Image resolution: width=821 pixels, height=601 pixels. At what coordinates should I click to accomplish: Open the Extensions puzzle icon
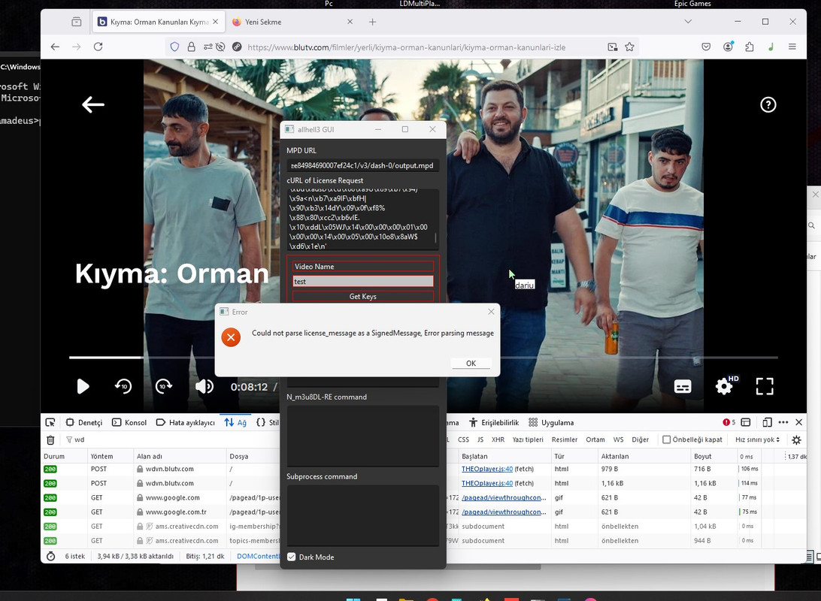(750, 47)
